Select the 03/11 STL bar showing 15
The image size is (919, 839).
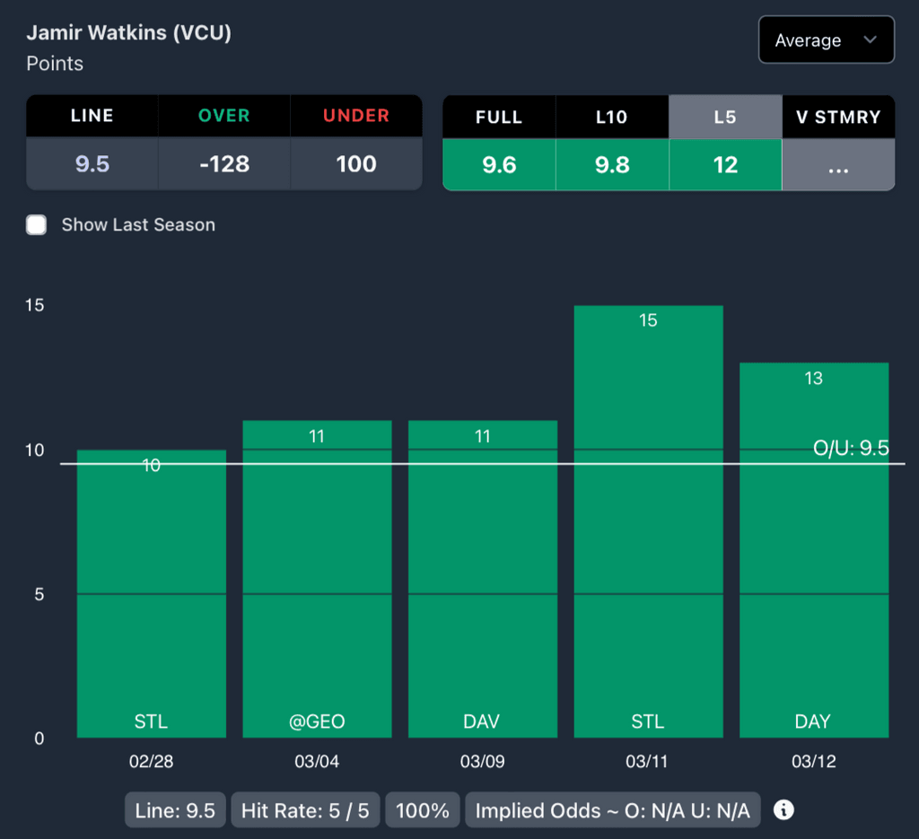pos(648,521)
